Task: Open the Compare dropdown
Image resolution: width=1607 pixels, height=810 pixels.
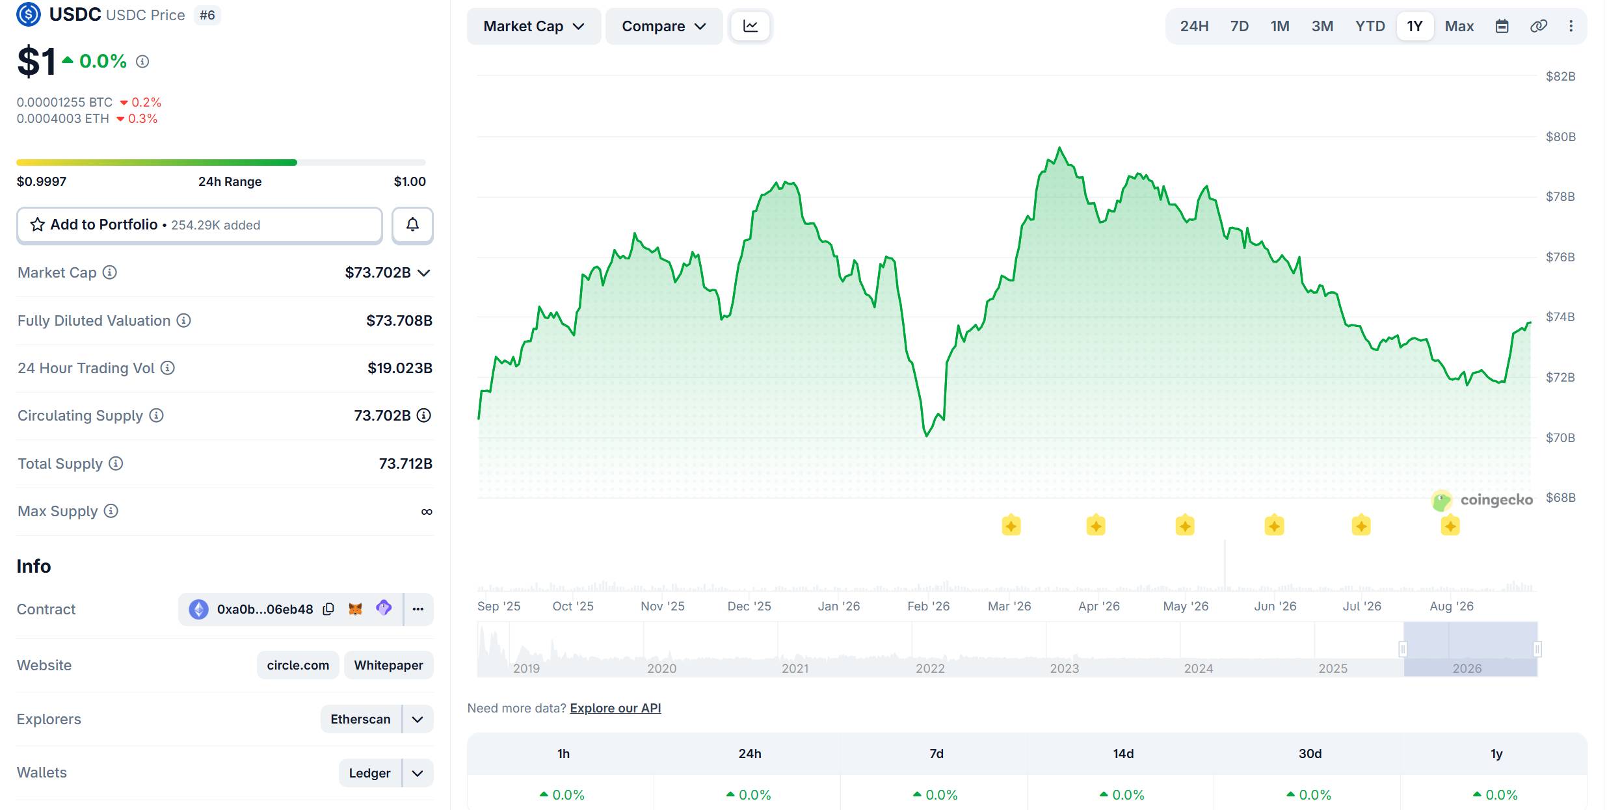Action: coord(664,27)
